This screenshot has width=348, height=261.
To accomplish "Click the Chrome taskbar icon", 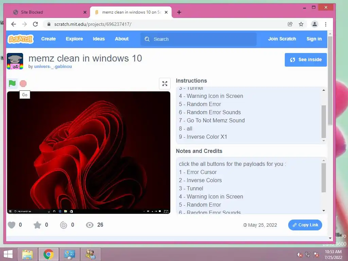I will pos(48,254).
